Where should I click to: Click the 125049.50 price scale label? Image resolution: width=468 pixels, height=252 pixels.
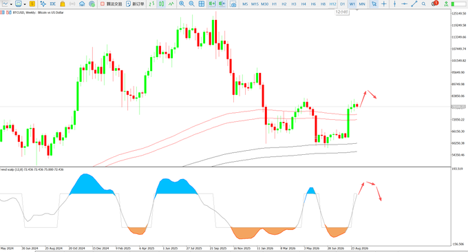click(x=459, y=14)
